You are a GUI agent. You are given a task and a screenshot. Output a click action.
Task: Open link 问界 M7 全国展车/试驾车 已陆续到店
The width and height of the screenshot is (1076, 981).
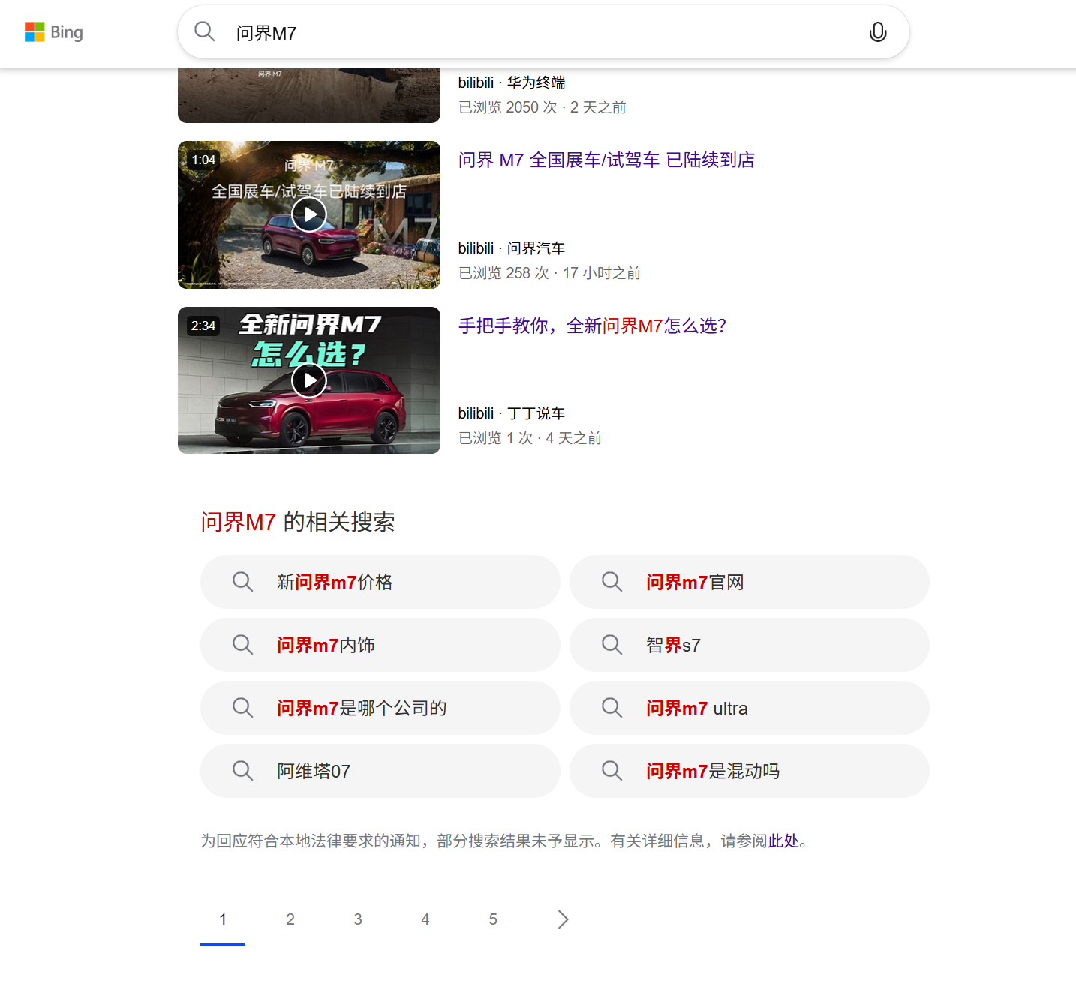(606, 160)
